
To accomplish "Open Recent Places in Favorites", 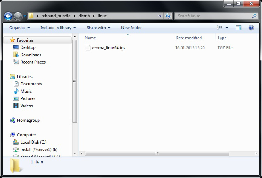I will click(x=33, y=62).
